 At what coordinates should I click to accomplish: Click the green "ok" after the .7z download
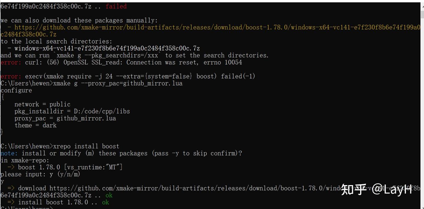click(x=109, y=195)
